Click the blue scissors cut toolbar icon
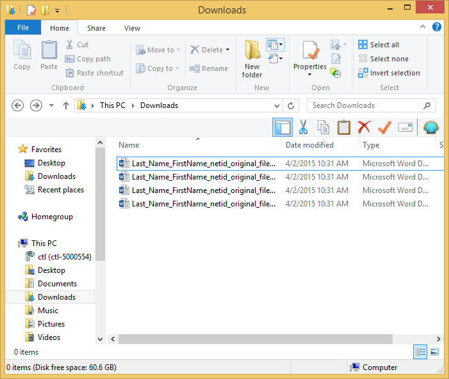This screenshot has width=449, height=379. click(303, 127)
